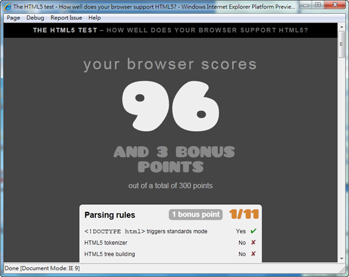The height and width of the screenshot is (277, 349).
Task: Click the No value for HTML5 tokenizer
Action: click(x=242, y=243)
